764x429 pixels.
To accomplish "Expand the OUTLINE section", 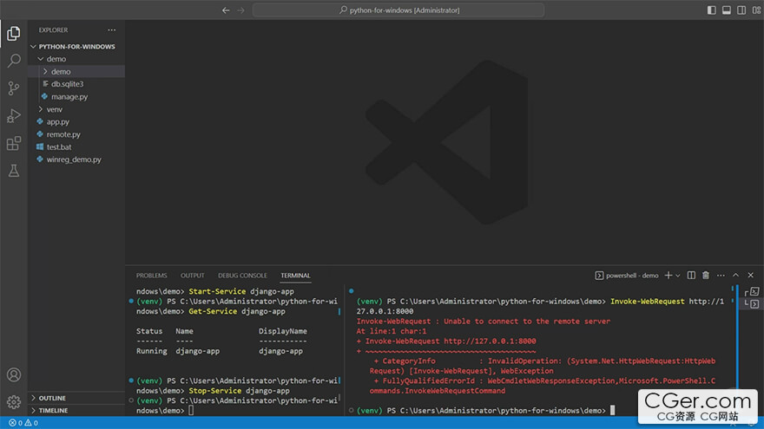I will click(x=53, y=398).
